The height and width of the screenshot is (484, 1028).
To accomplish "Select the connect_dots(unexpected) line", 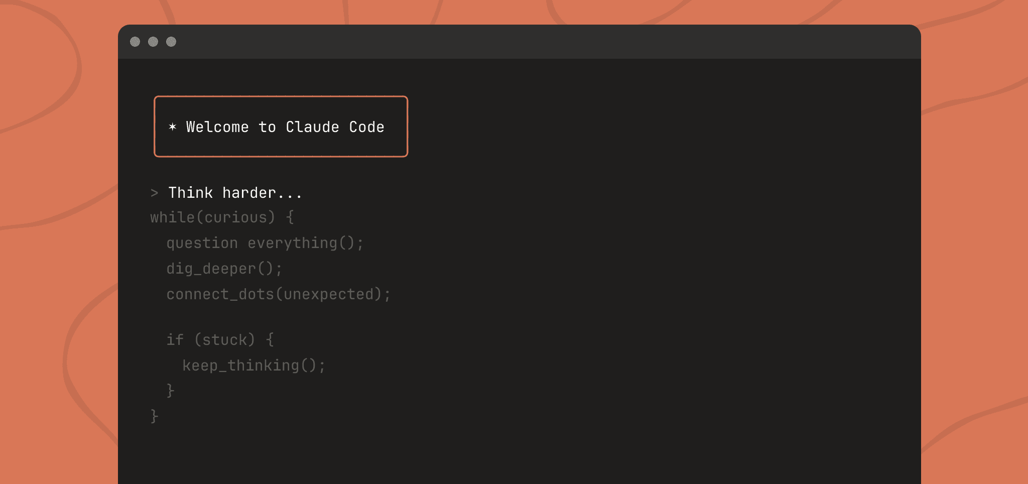I will pyautogui.click(x=278, y=294).
